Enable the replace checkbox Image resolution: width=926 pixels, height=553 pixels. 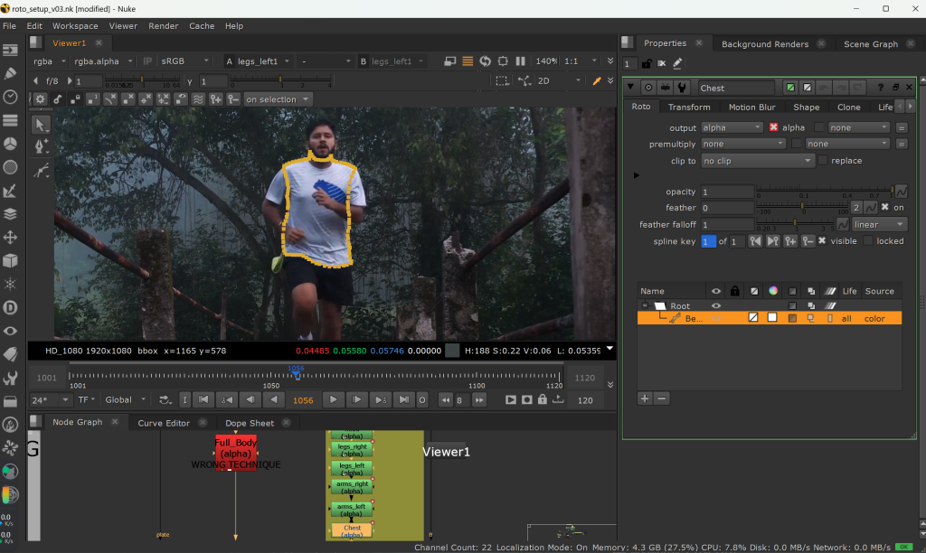[823, 161]
